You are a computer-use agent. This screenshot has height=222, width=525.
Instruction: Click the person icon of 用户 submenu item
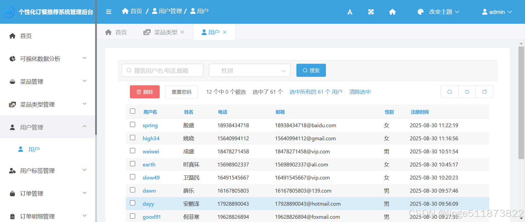click(x=21, y=149)
